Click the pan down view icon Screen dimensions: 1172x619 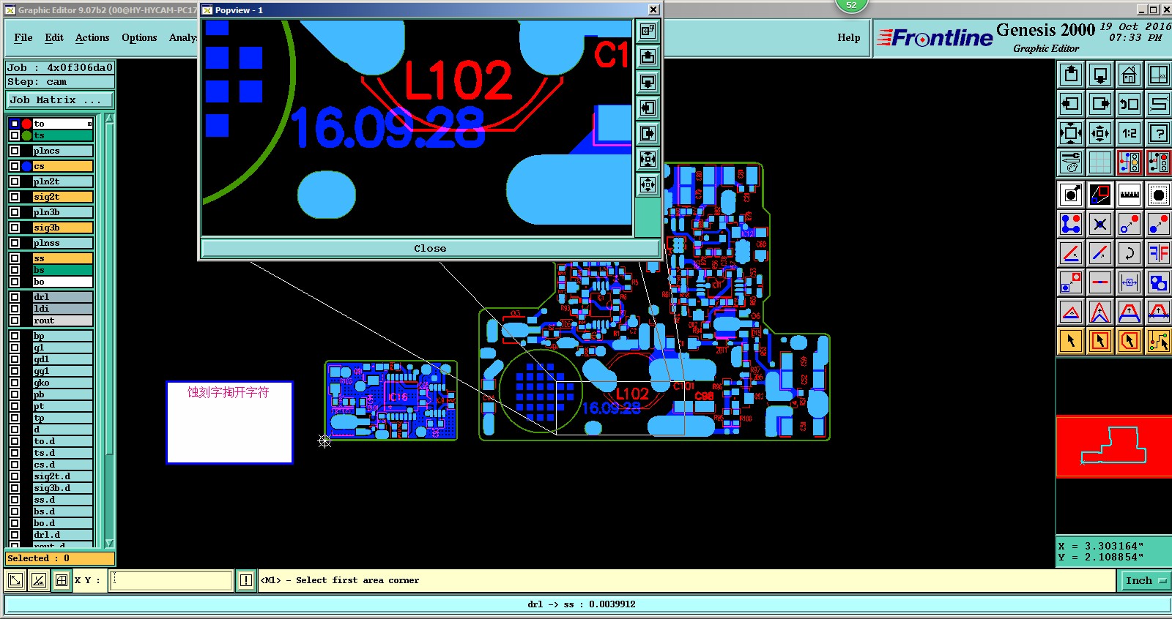point(1100,75)
